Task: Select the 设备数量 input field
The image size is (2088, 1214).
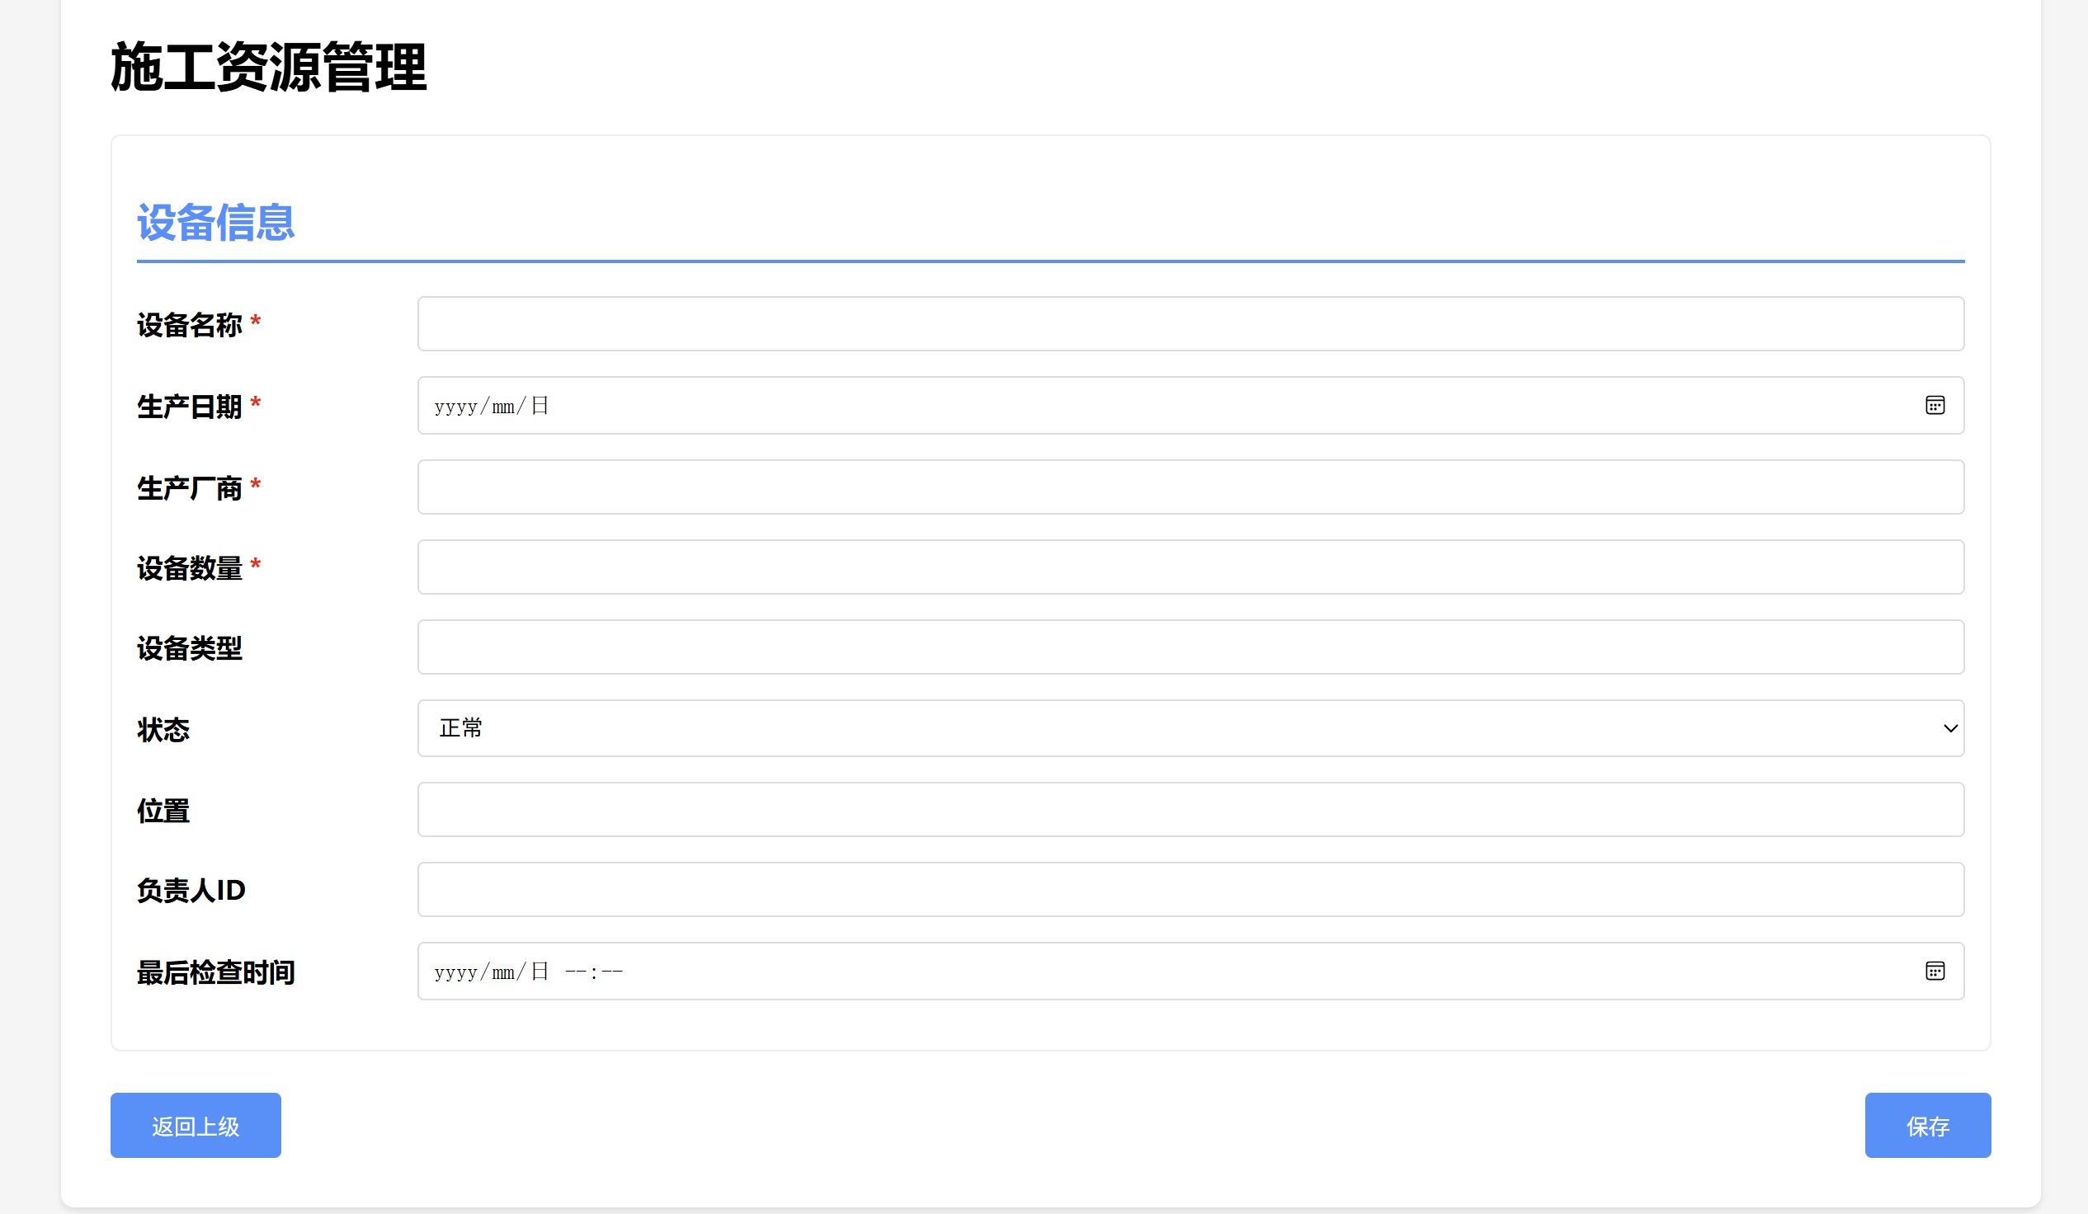Action: pyautogui.click(x=1190, y=567)
